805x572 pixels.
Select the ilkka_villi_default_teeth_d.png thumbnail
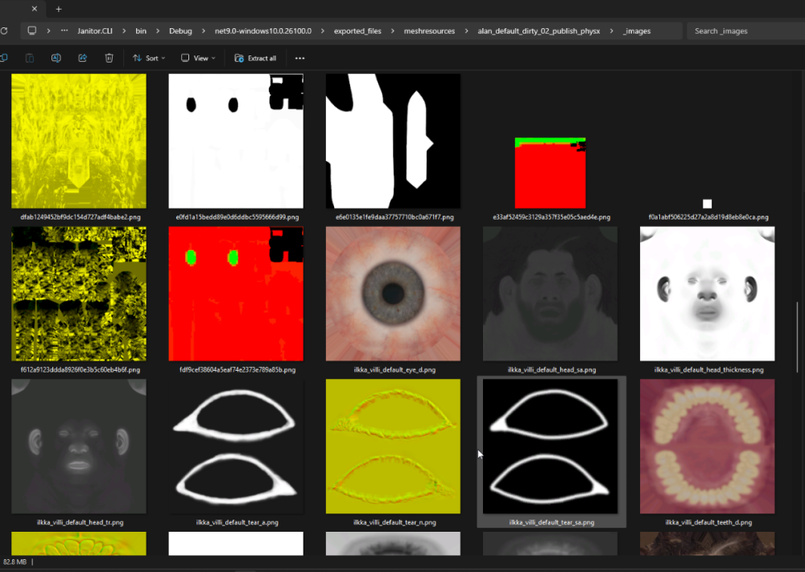point(707,446)
